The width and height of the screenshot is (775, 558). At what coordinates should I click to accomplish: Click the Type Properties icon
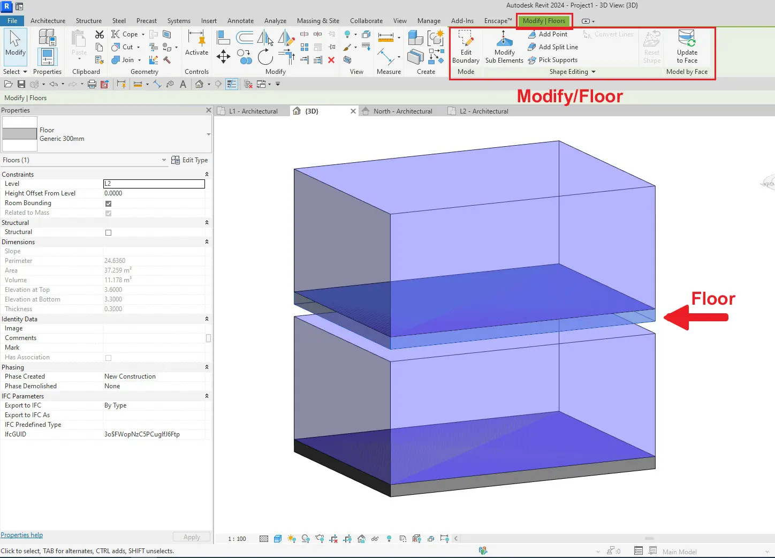[47, 36]
